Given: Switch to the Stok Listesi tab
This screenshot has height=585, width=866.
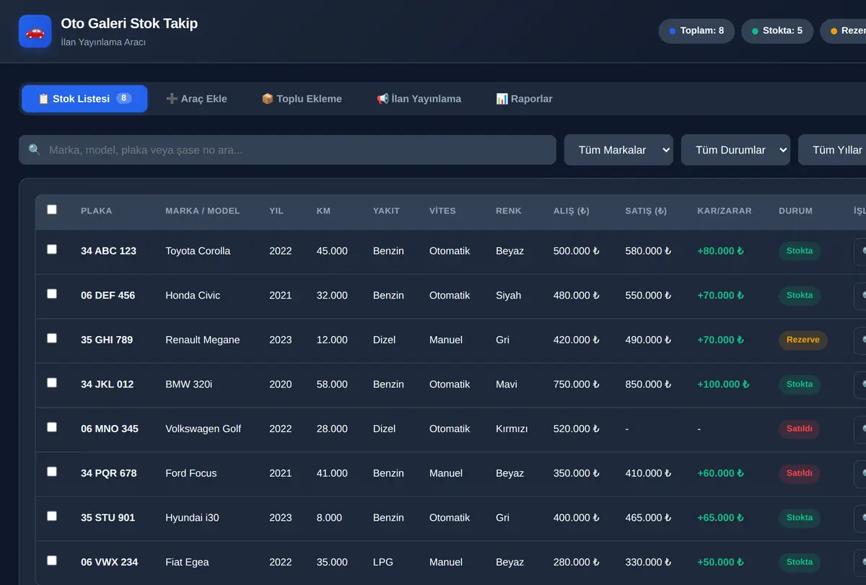Looking at the screenshot, I should 84,99.
